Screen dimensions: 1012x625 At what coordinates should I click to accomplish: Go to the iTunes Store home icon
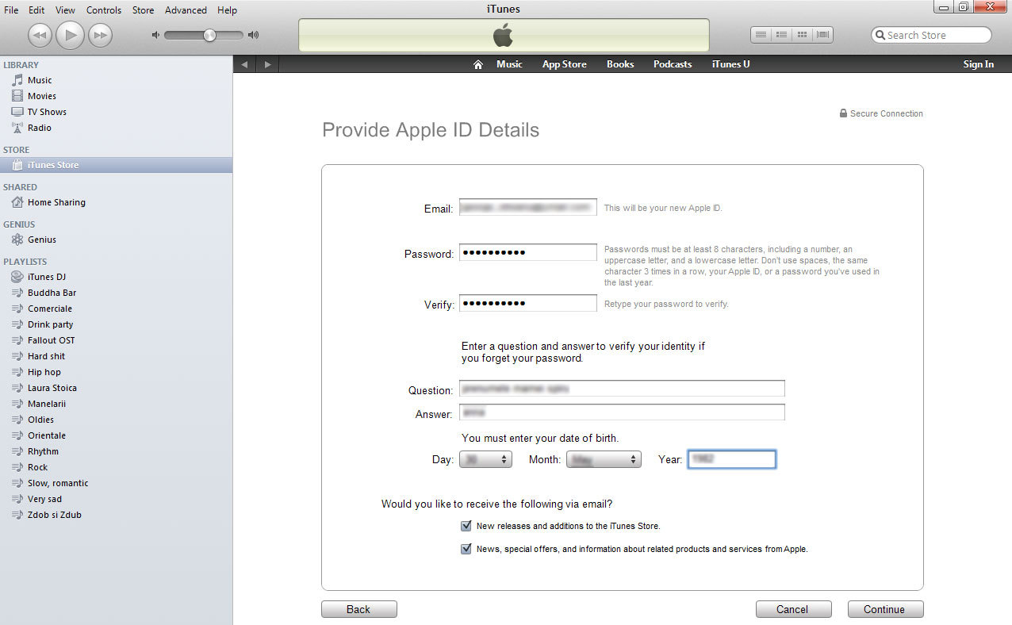[x=477, y=64]
